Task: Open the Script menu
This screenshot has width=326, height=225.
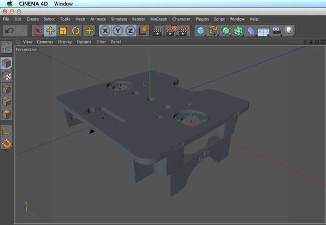Action: pos(220,19)
